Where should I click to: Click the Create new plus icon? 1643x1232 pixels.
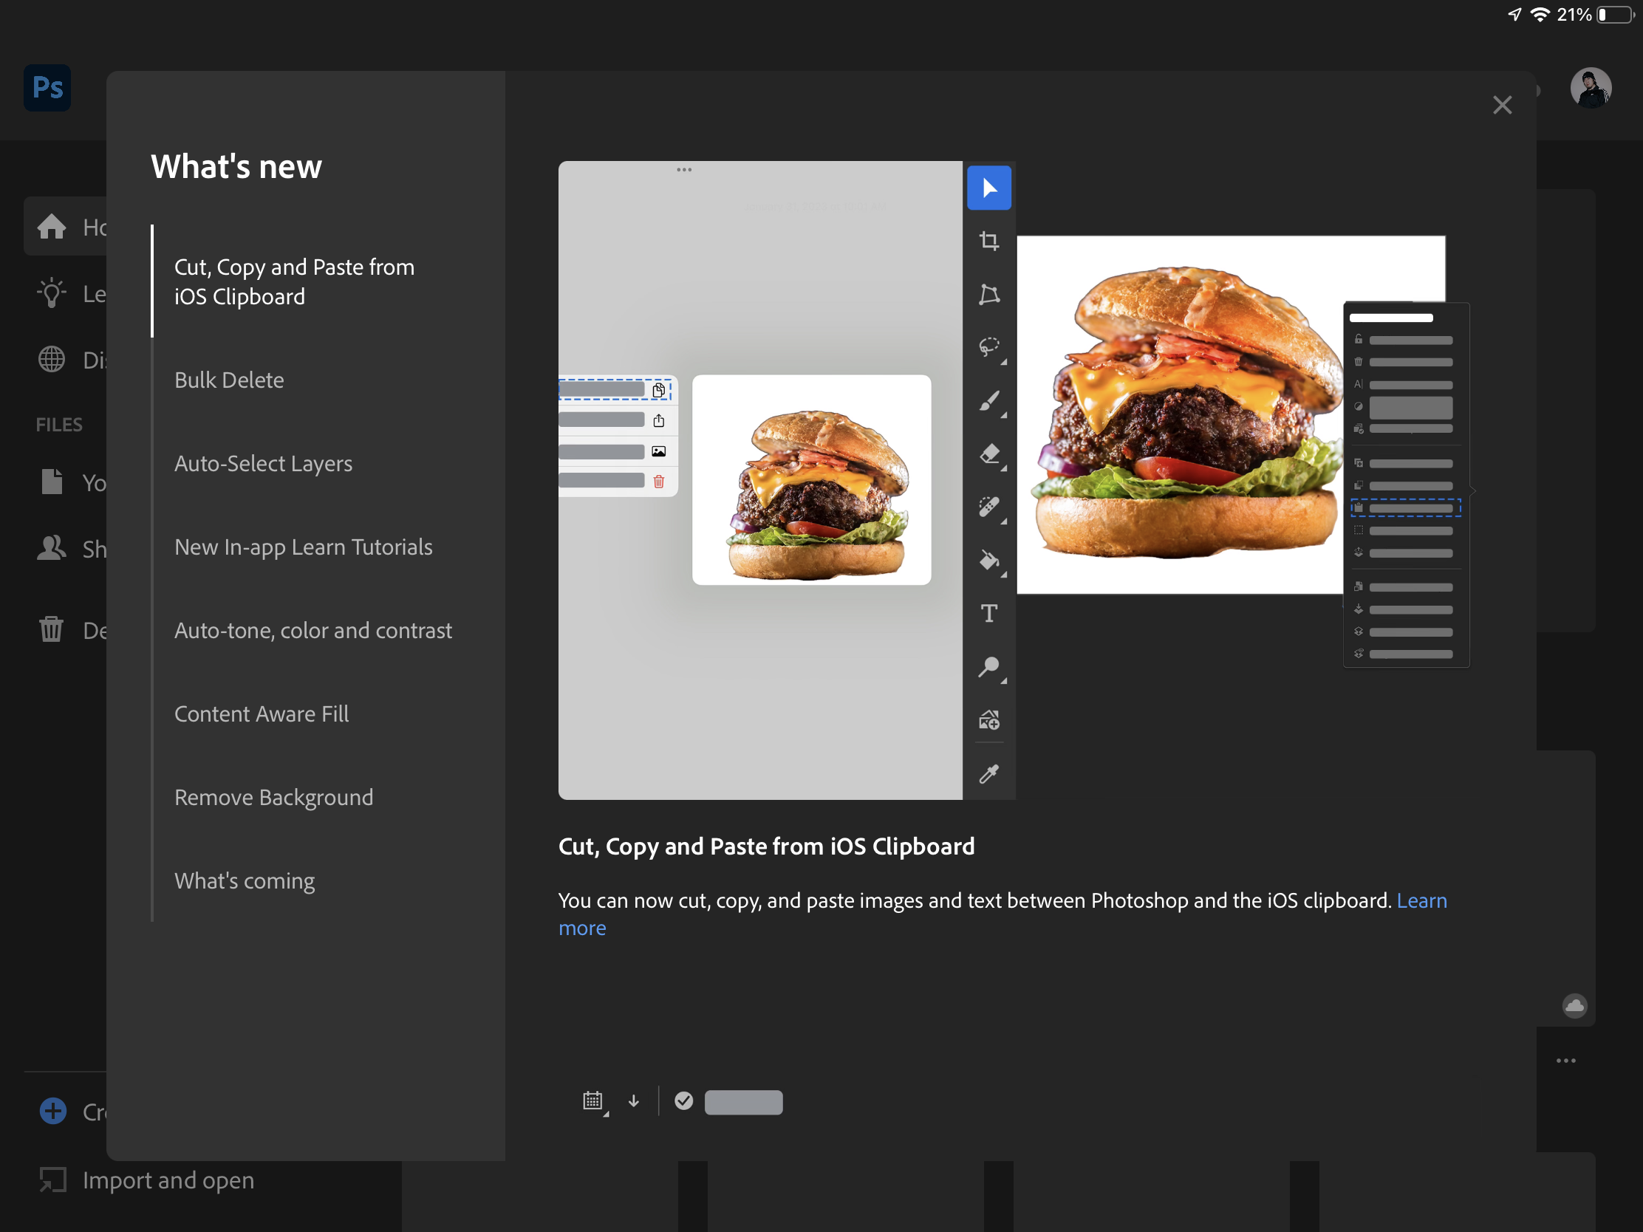click(52, 1111)
